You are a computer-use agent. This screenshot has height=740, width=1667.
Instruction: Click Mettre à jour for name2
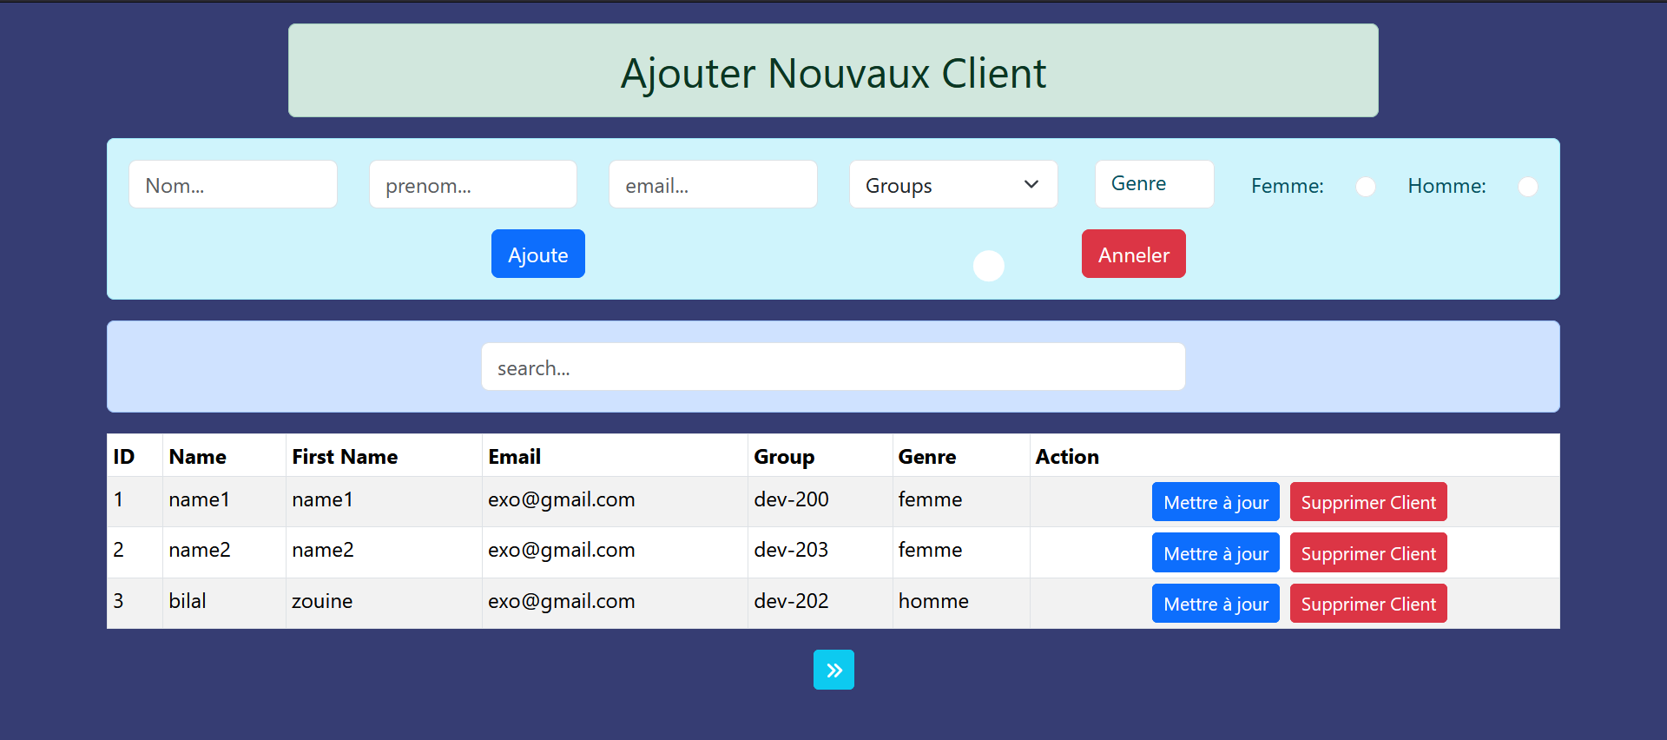point(1215,553)
